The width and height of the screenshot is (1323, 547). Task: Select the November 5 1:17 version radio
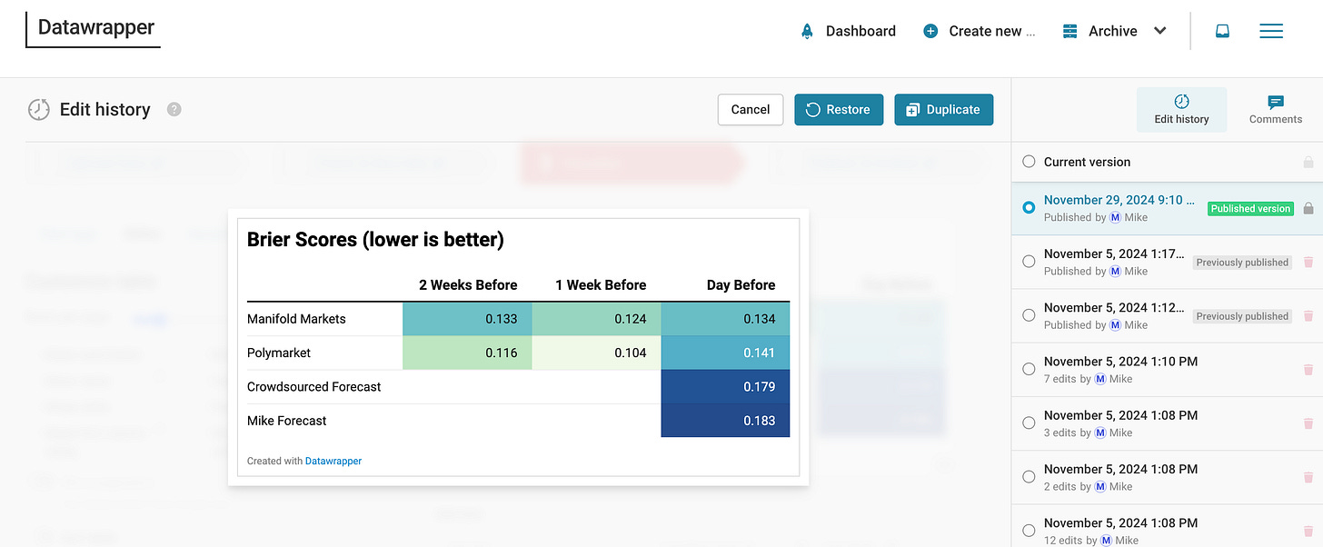pyautogui.click(x=1029, y=262)
